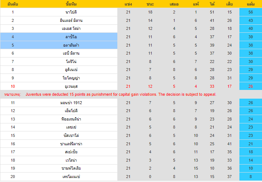The height and width of the screenshot is (182, 262).
Task: Click the ชื่อทีม column header
Action: click(71, 4)
